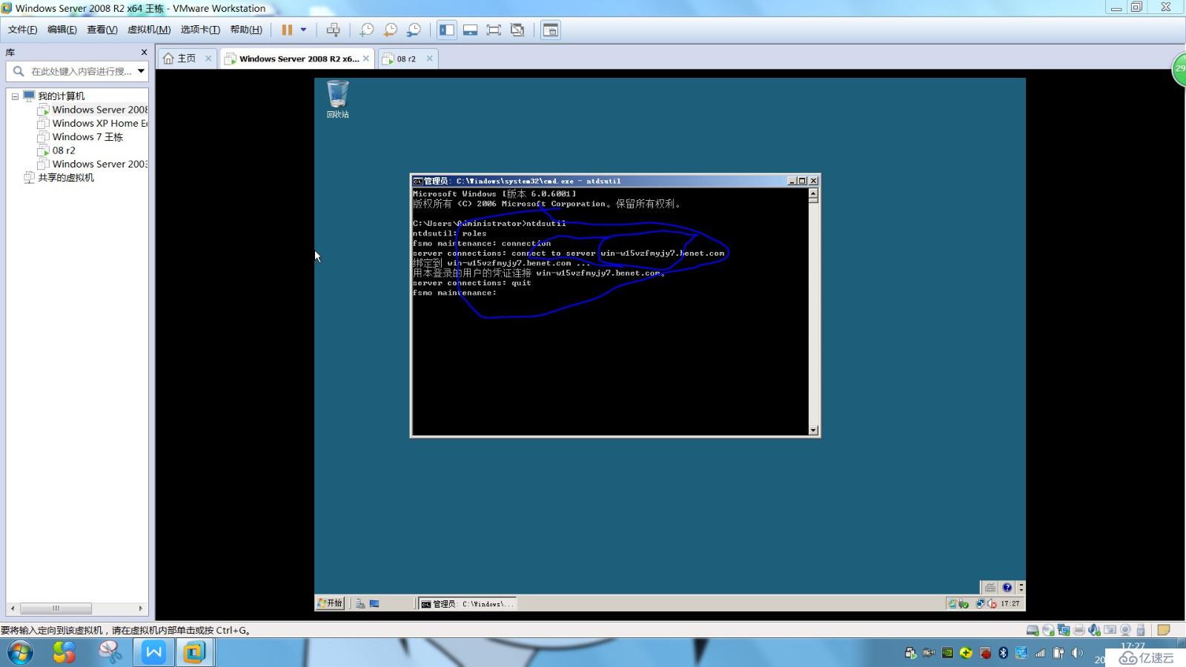Open the guest 开始 Start button
The width and height of the screenshot is (1186, 667).
[331, 603]
